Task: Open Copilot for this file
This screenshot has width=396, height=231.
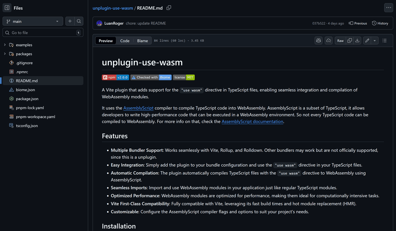Action: point(318,40)
